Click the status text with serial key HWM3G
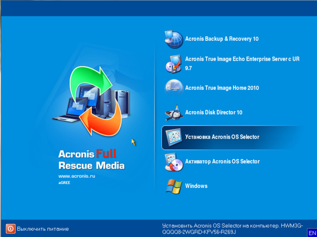 pos(232,229)
